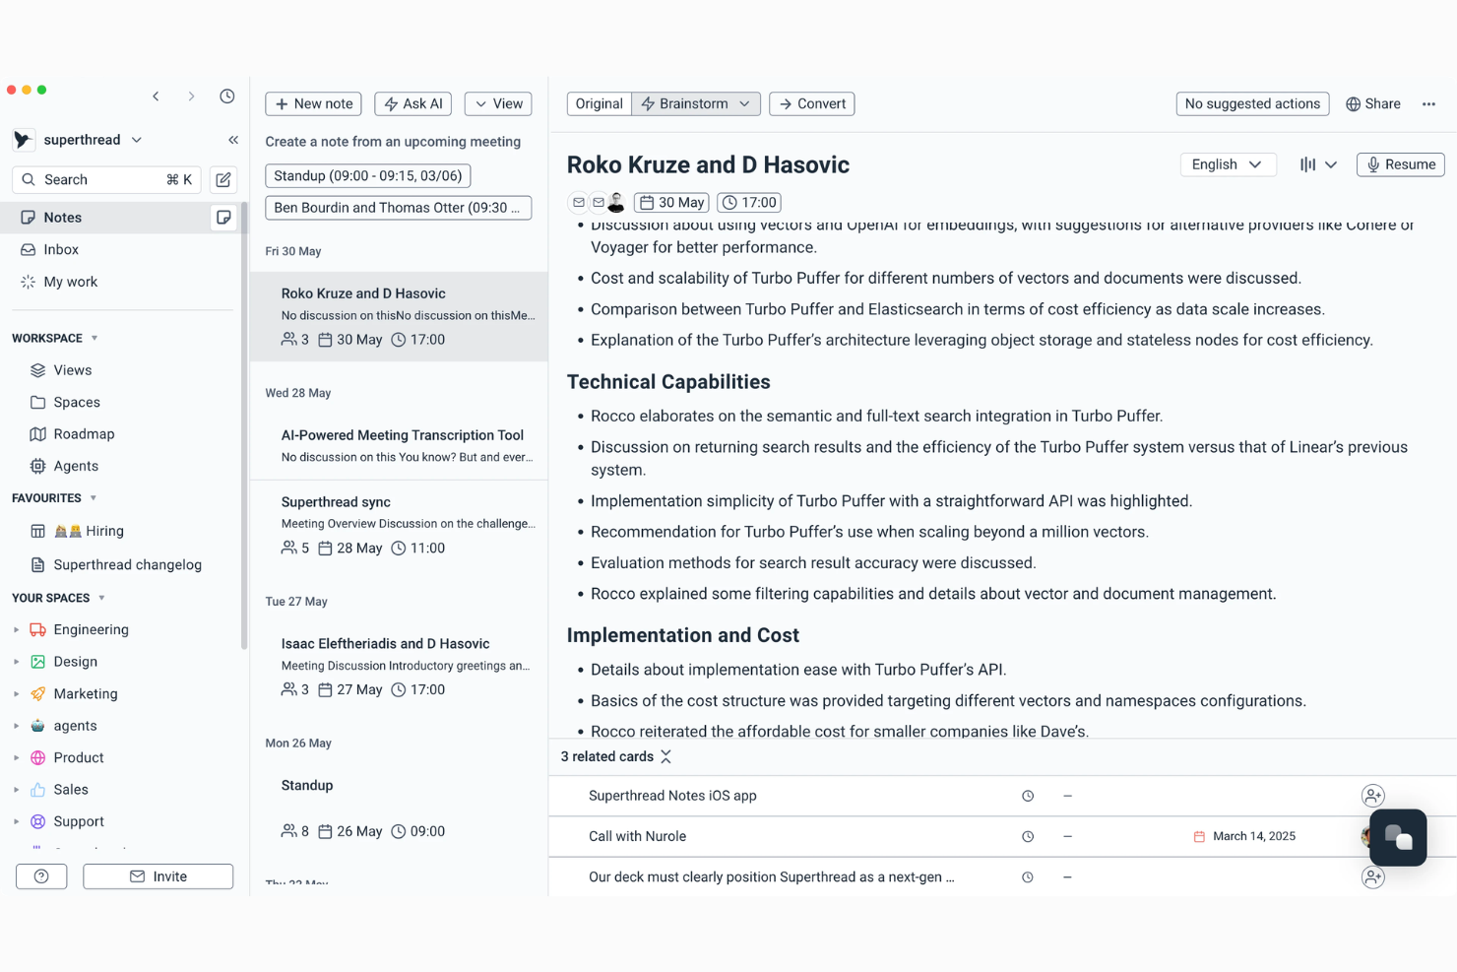The width and height of the screenshot is (1457, 972).
Task: Open the audio levels icon dropdown
Action: (1317, 164)
